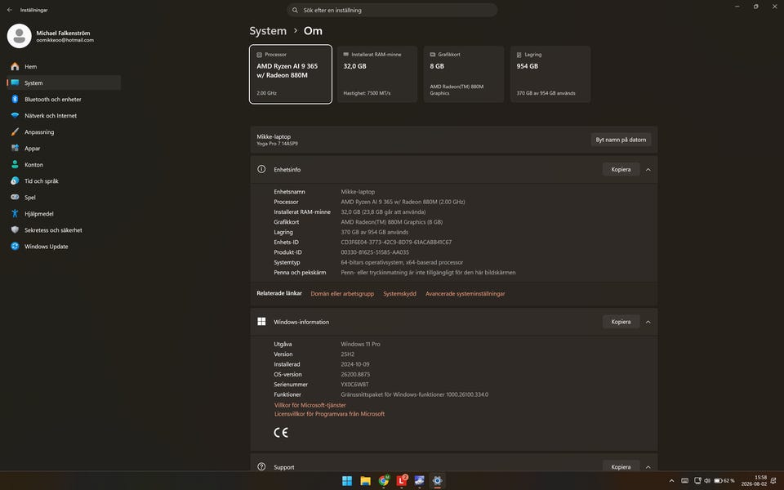Screen dimensions: 784x490
Task: Show hidden system tray icons
Action: click(671, 481)
